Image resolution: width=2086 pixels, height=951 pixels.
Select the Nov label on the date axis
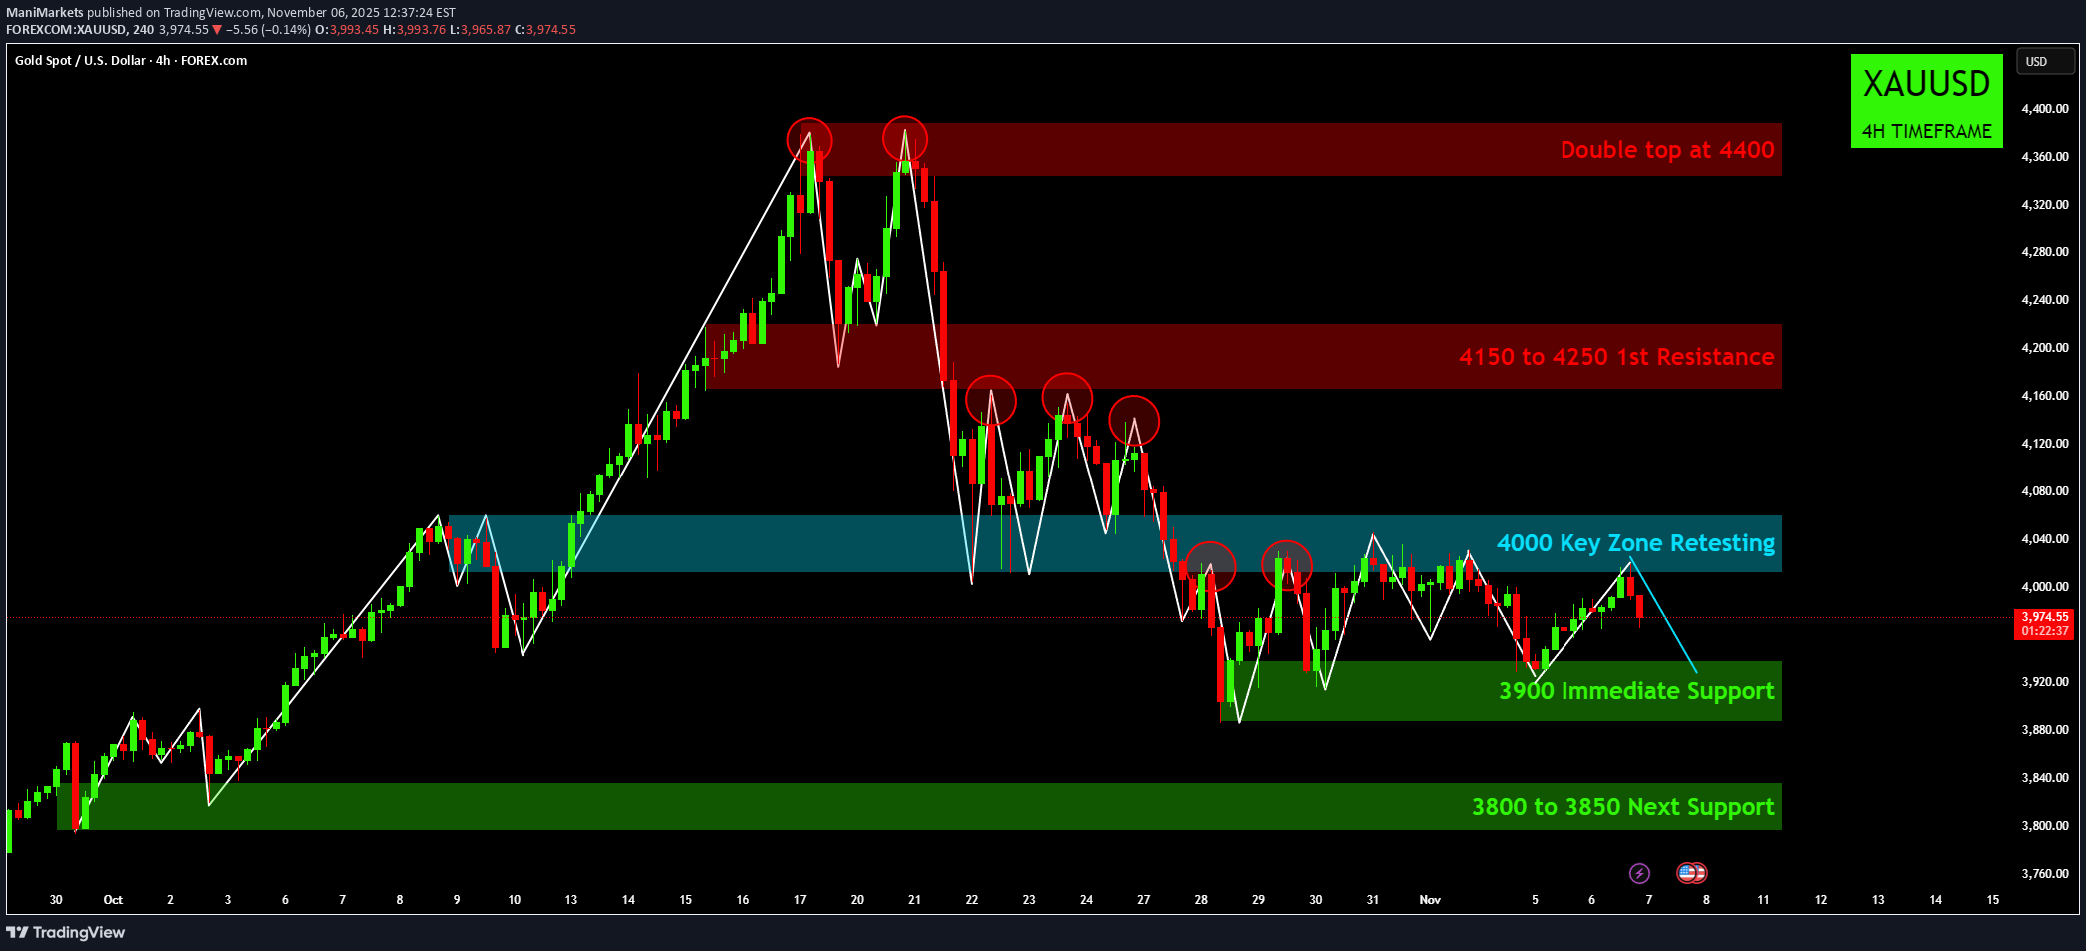click(x=1431, y=900)
